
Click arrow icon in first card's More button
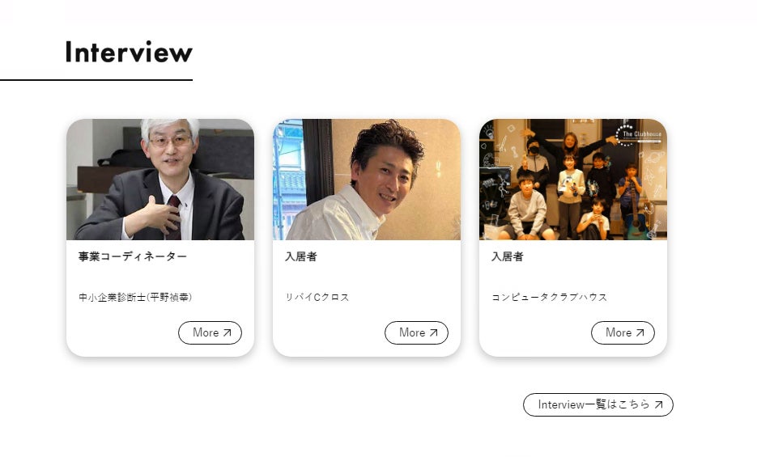228,332
